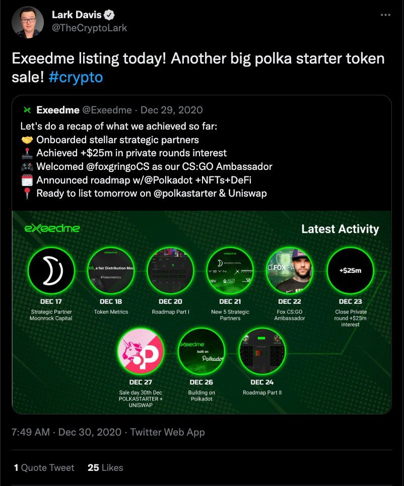Select the Polkastarter Uniswap DEC 27 circle

pyautogui.click(x=141, y=351)
